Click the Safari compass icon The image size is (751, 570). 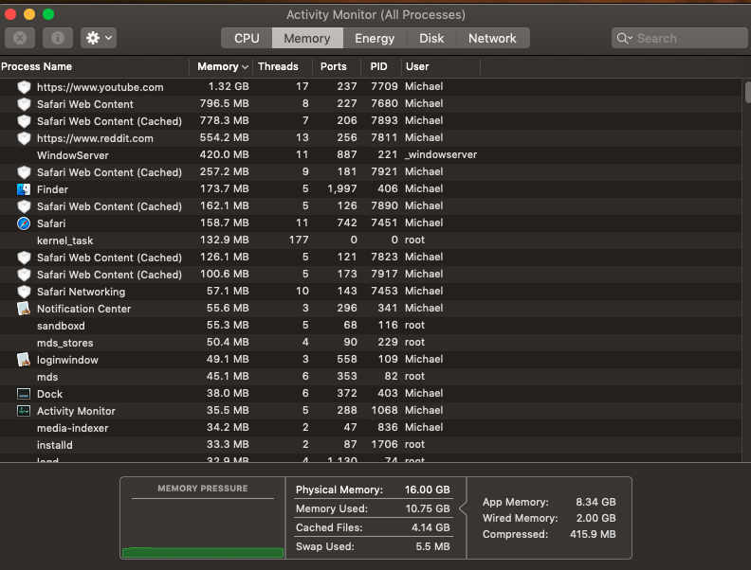pyautogui.click(x=24, y=223)
